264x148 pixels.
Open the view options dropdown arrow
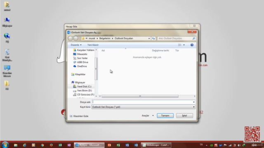pos(184,45)
